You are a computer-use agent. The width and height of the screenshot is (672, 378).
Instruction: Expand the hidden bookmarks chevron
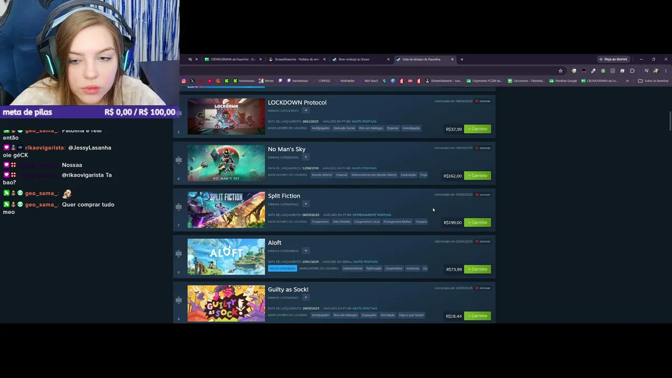click(627, 81)
